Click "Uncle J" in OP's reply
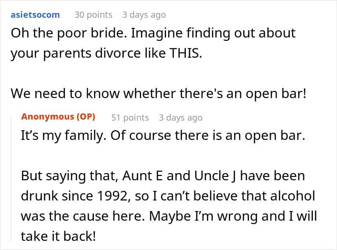337x250 pixels. tap(215, 176)
